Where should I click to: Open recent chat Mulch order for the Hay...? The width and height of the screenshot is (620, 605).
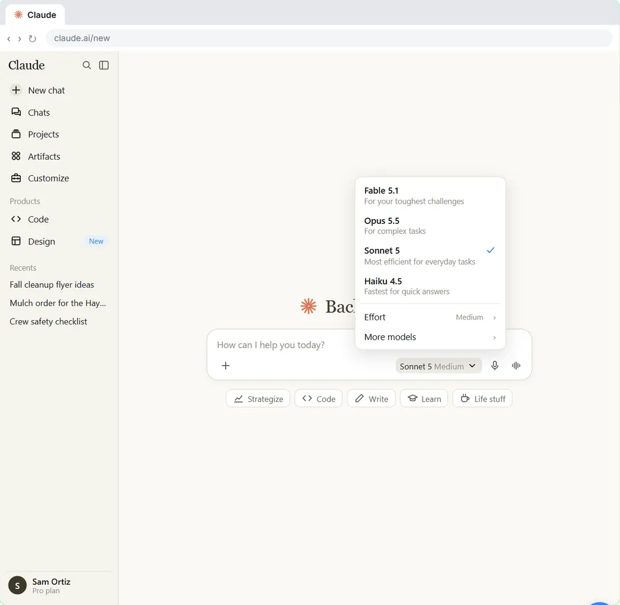[x=58, y=303]
